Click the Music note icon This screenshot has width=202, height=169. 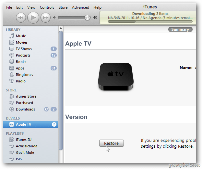tap(11, 36)
